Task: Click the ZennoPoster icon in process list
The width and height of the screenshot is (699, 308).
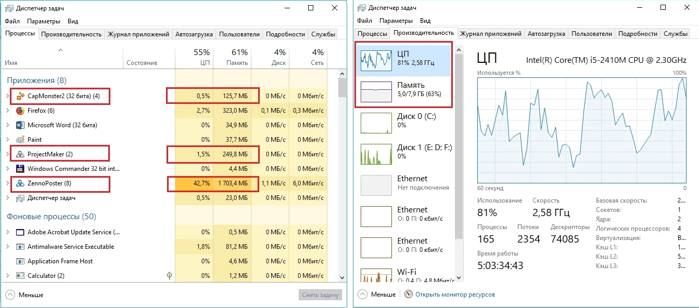Action: coord(20,183)
